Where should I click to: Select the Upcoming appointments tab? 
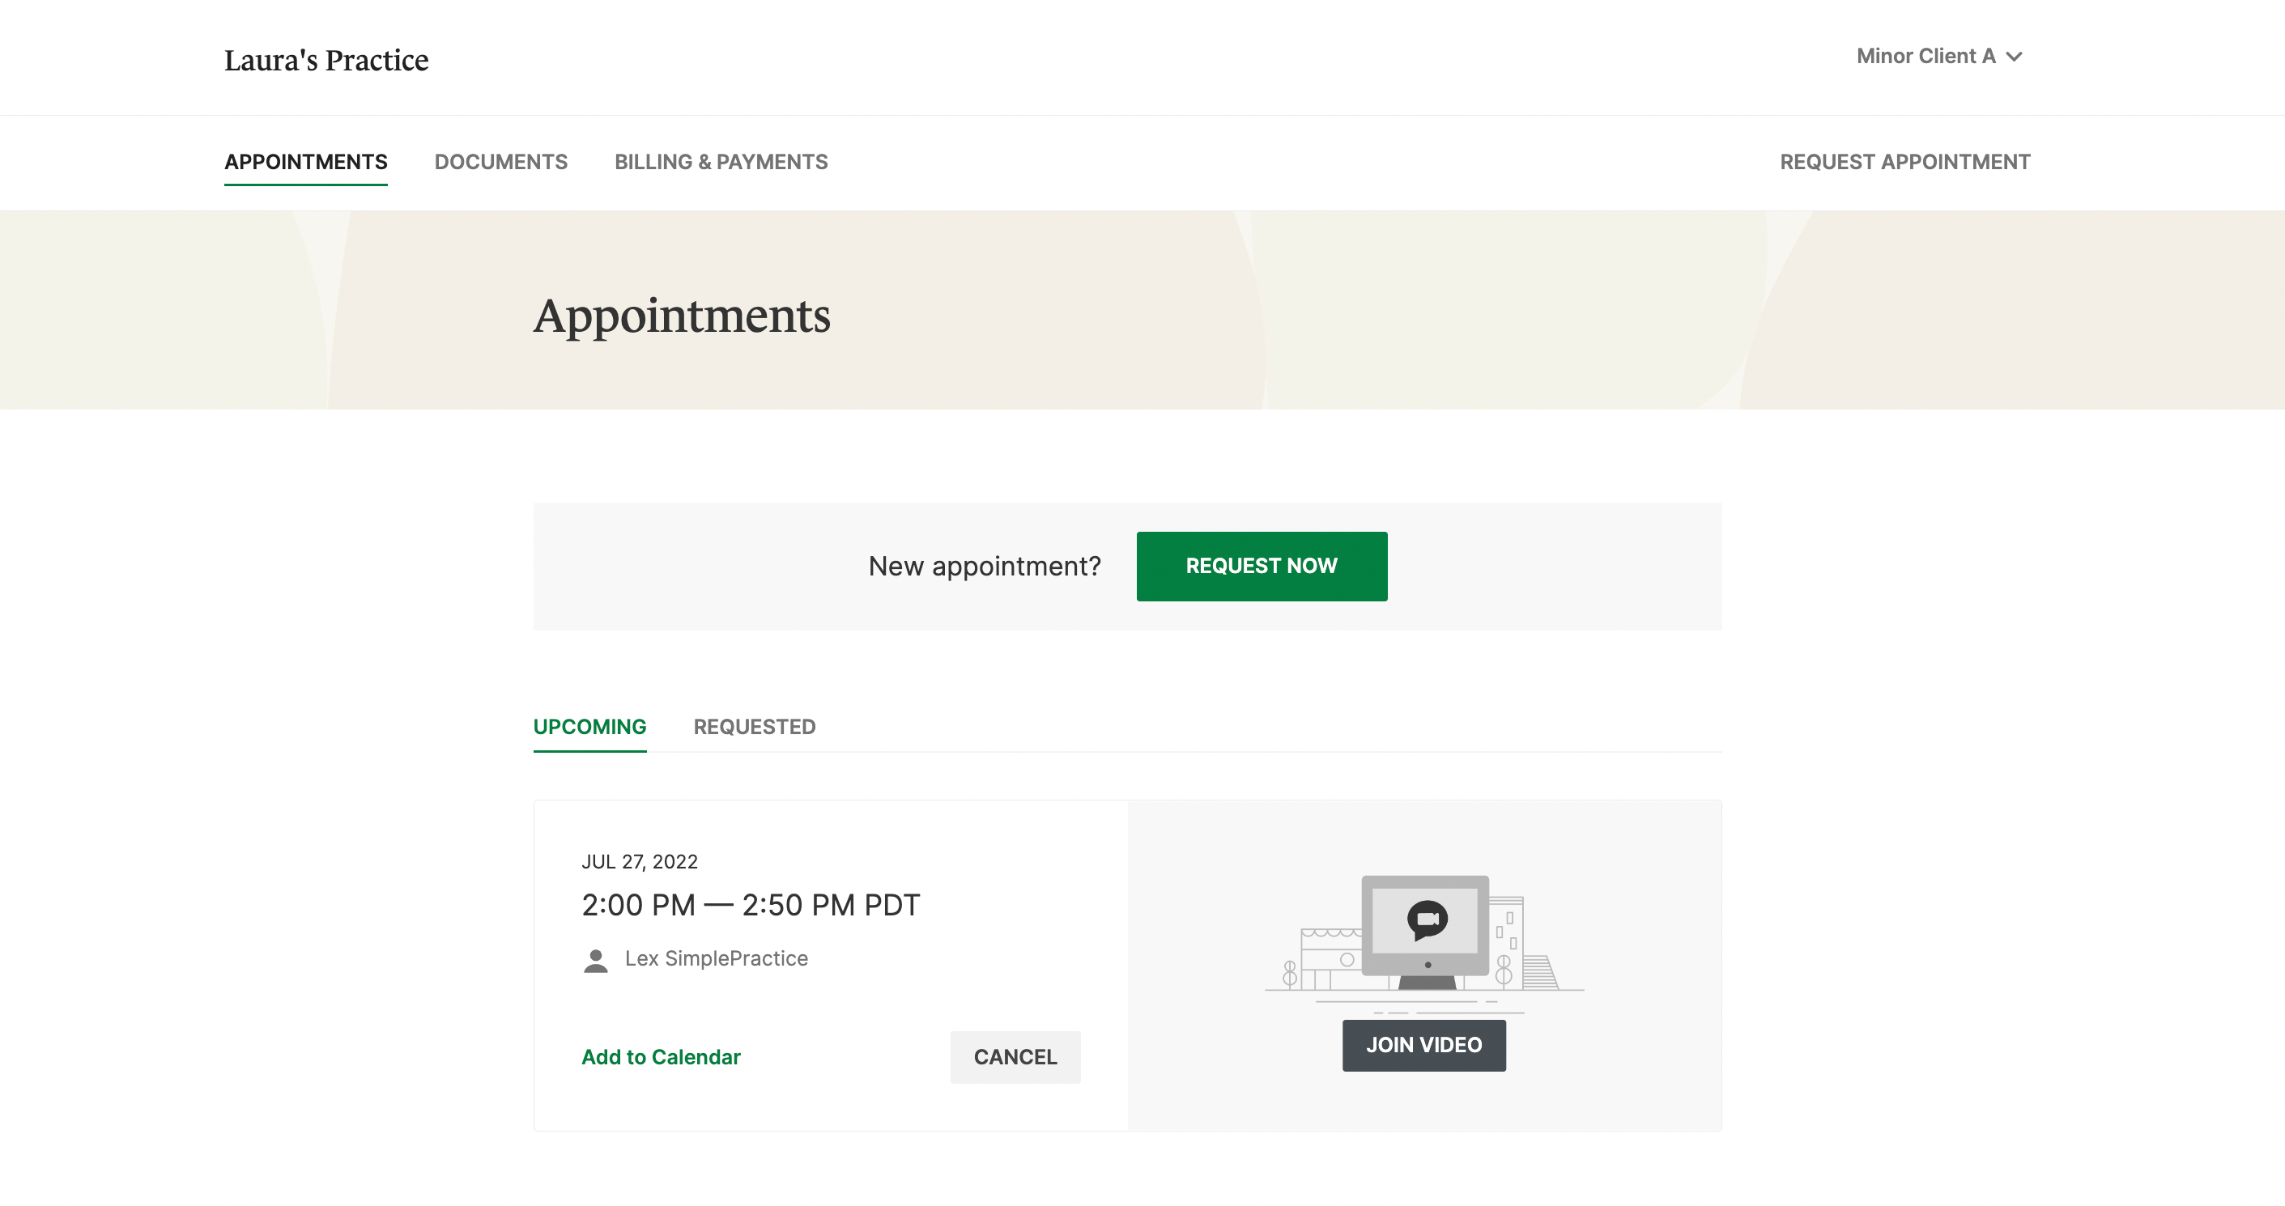589,727
